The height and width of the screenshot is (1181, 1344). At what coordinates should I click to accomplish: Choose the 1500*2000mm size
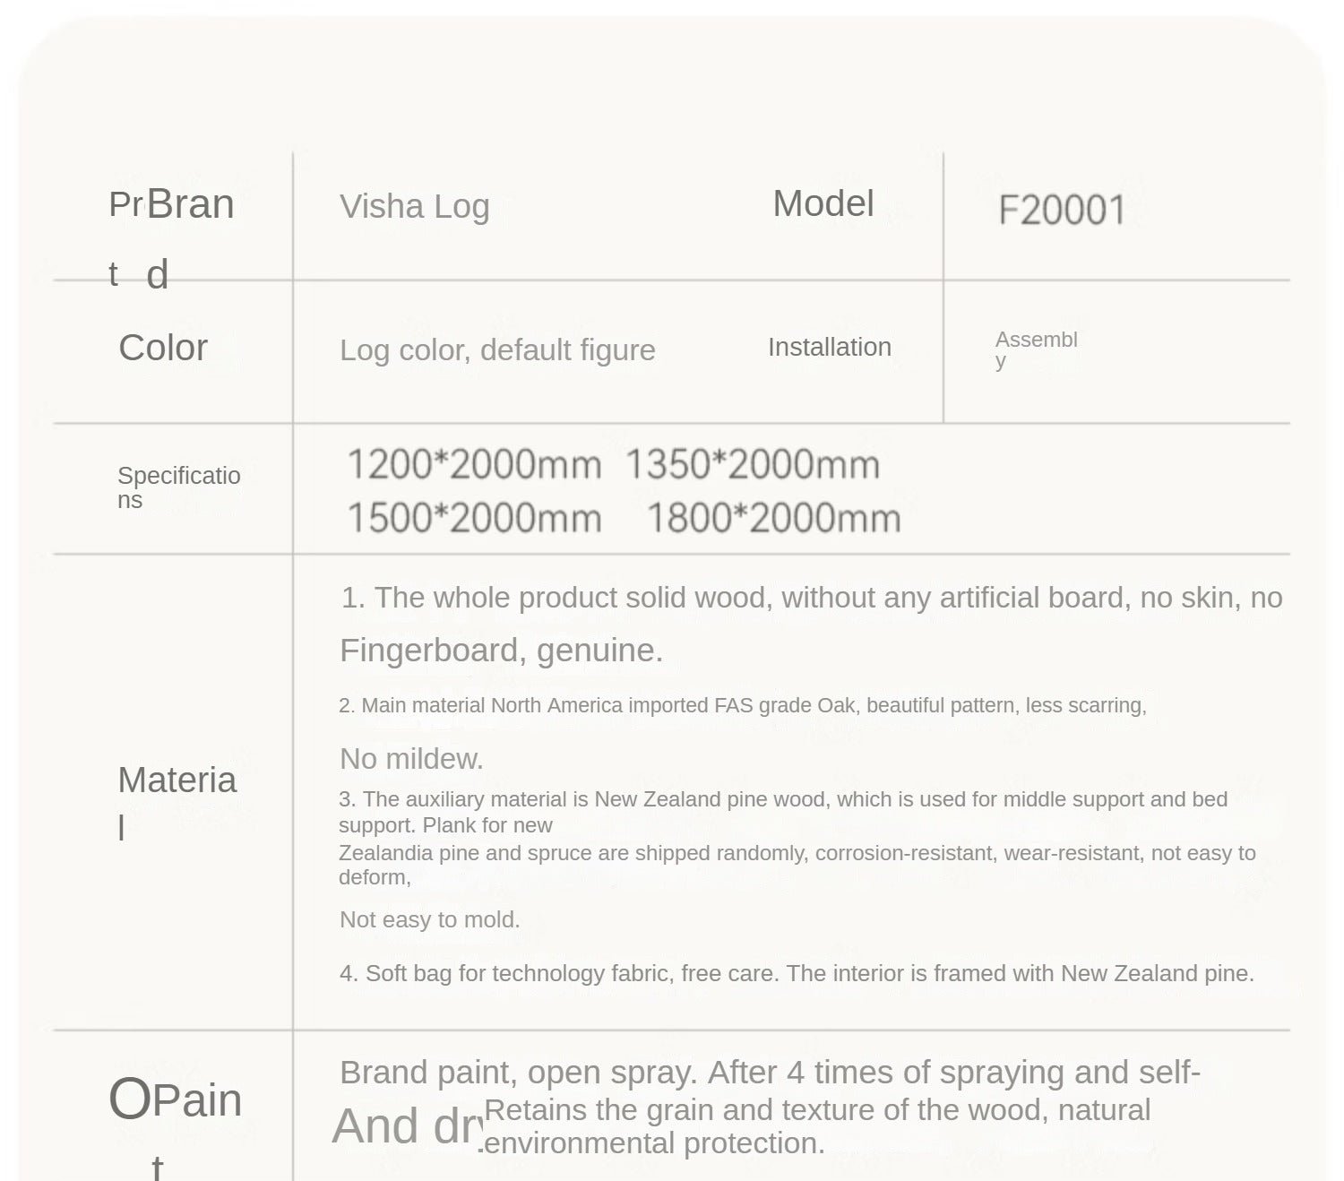tap(474, 519)
